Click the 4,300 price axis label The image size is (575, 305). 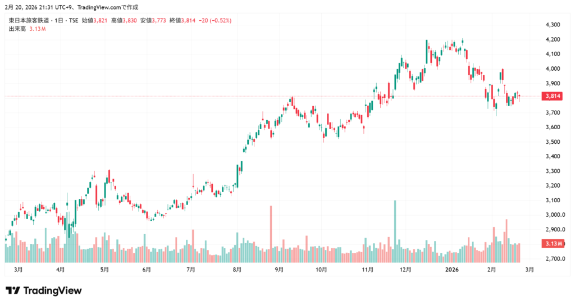[x=553, y=25]
